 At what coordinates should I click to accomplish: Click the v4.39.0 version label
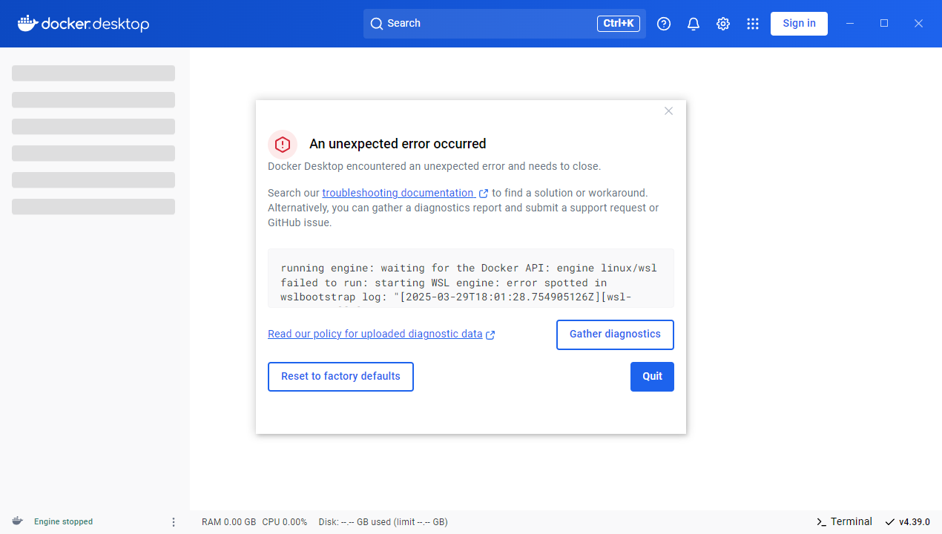click(915, 522)
